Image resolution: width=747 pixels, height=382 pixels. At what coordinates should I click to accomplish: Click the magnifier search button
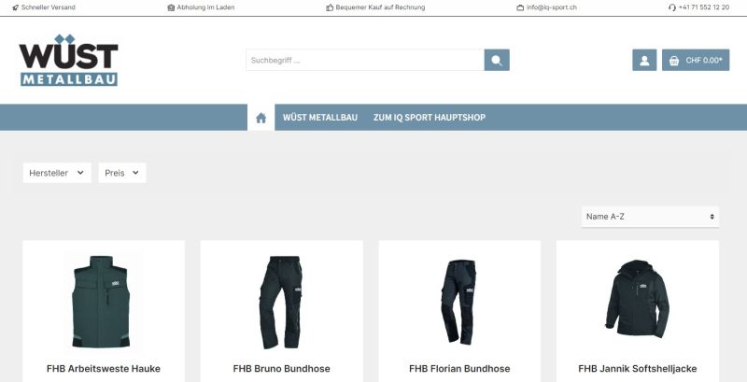(x=497, y=60)
